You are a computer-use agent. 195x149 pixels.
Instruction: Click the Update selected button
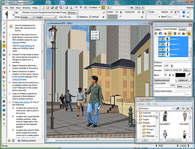(x=162, y=80)
